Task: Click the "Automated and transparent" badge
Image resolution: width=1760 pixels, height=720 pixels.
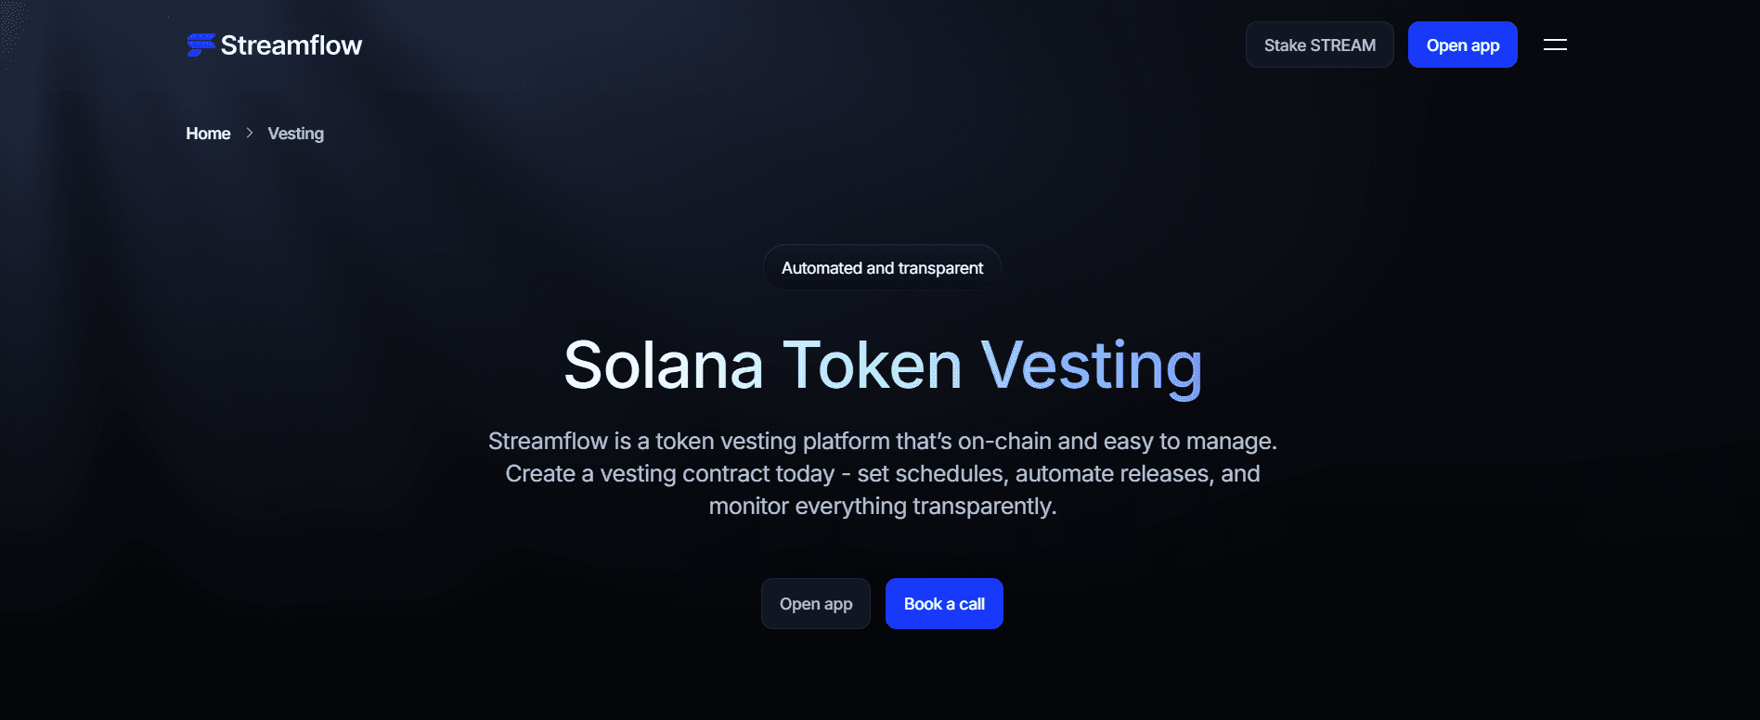Action: pyautogui.click(x=881, y=268)
